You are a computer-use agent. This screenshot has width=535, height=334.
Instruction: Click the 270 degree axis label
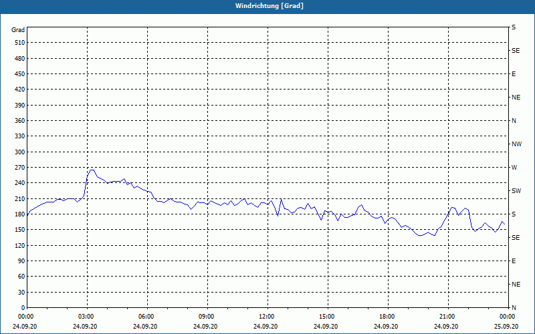[20, 168]
